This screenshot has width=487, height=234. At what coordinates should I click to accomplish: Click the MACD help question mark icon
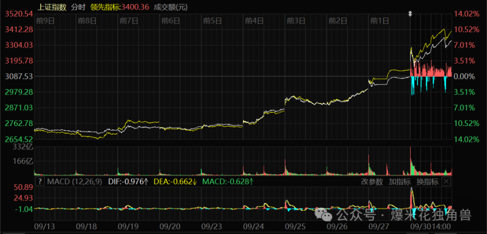(40, 181)
